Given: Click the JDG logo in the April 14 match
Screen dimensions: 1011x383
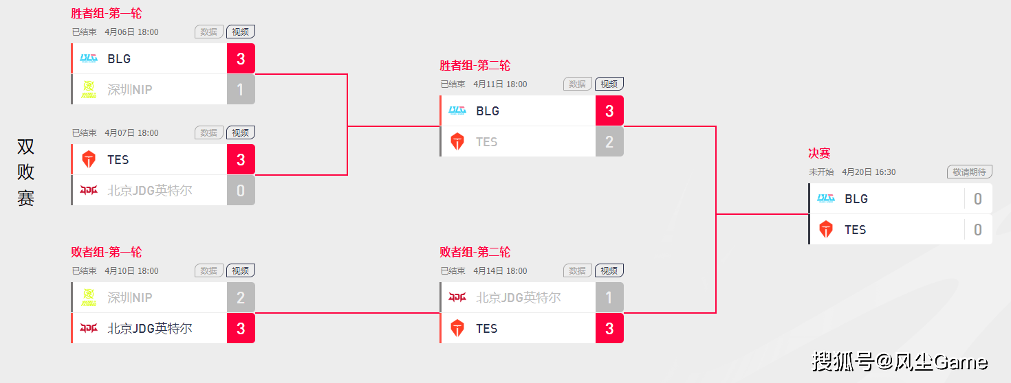Looking at the screenshot, I should pyautogui.click(x=457, y=297).
